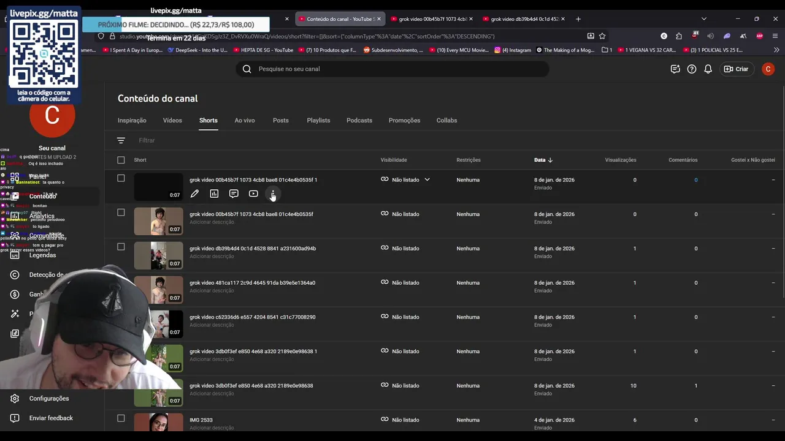Open the notifications bell
Image resolution: width=785 pixels, height=441 pixels.
708,69
